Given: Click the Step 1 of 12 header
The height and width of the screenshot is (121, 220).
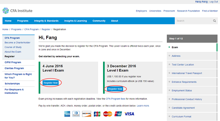Looking at the screenshot, I should [192, 39].
